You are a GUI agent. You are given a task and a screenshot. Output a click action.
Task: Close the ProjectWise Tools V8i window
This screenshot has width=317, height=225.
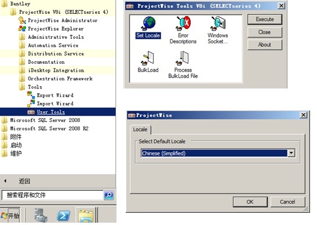tap(281, 6)
